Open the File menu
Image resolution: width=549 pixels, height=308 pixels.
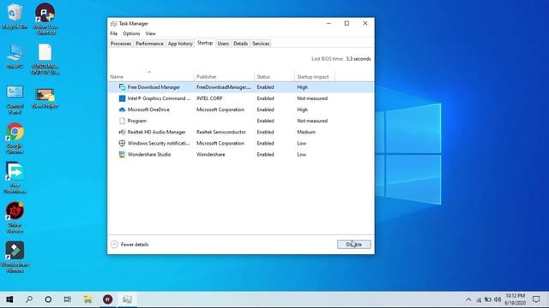point(114,33)
